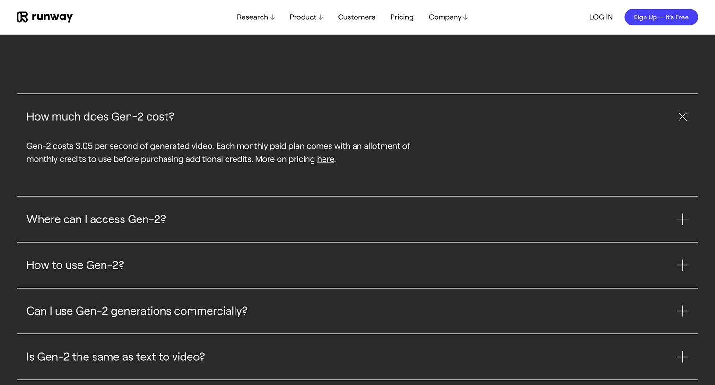The width and height of the screenshot is (715, 385).
Task: Click 'How much does Gen-2 cost?' heading
Action: pos(100,117)
